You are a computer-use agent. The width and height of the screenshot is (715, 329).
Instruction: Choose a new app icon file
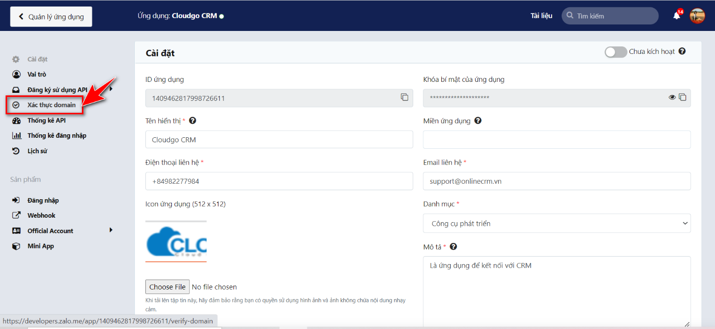coord(167,287)
